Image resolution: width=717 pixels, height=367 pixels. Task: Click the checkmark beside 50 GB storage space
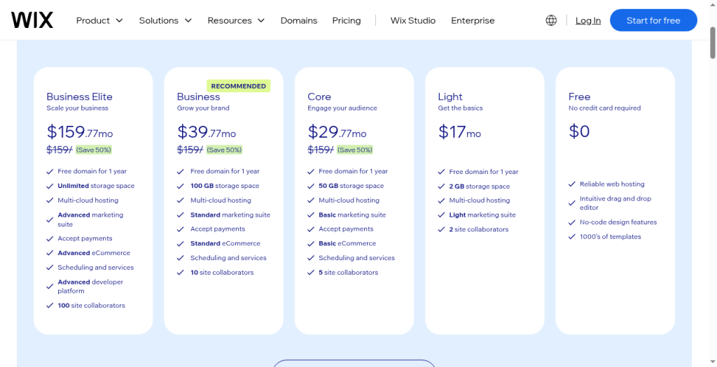point(311,186)
